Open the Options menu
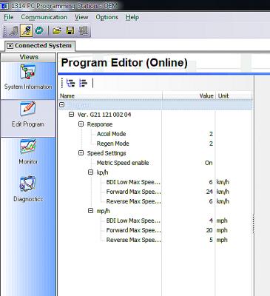 pos(107,17)
